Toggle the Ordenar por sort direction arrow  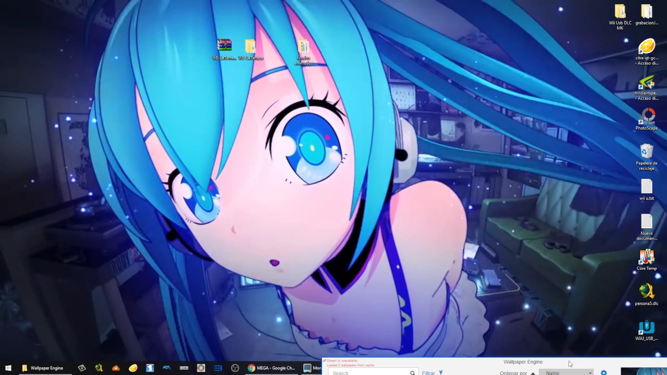click(533, 373)
